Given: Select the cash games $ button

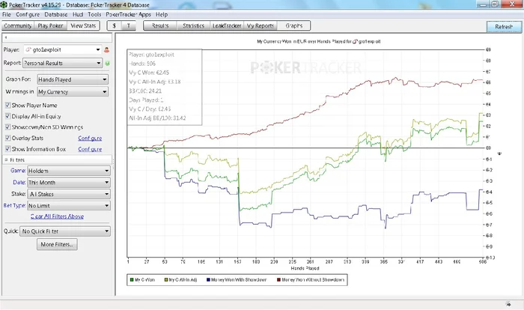Looking at the screenshot, I should tap(115, 25).
